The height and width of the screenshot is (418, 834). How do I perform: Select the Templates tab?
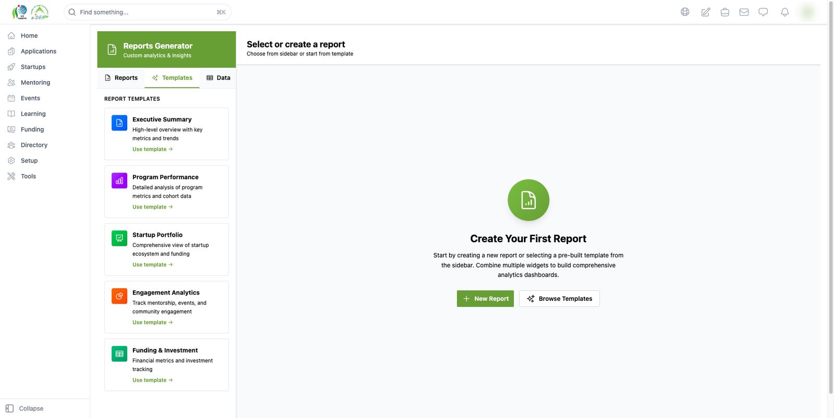(x=172, y=78)
